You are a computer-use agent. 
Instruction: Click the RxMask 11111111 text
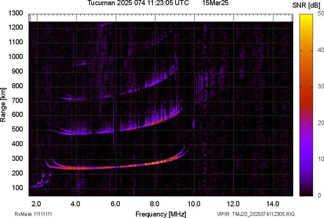(36, 214)
